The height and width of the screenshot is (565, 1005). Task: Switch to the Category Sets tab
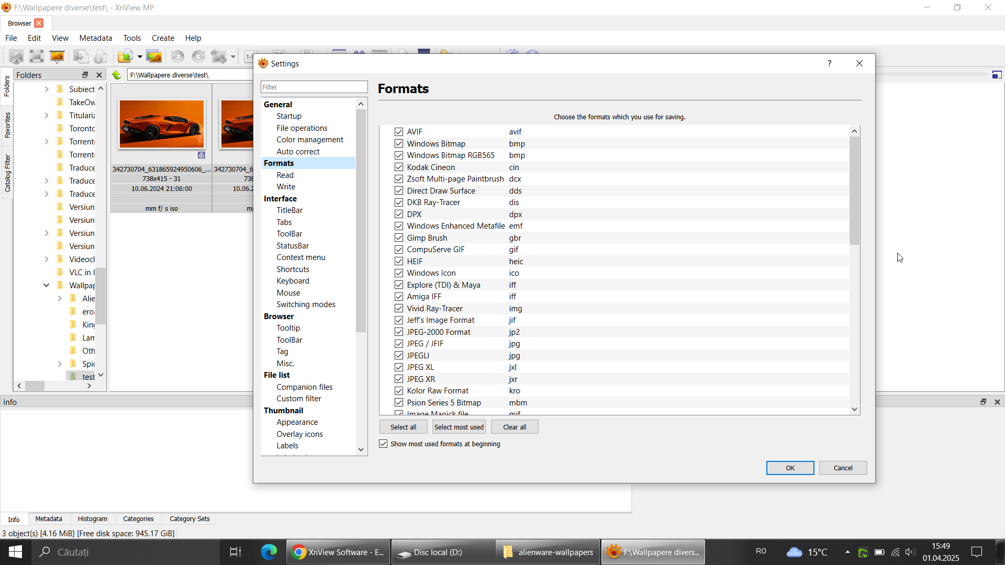pyautogui.click(x=189, y=519)
